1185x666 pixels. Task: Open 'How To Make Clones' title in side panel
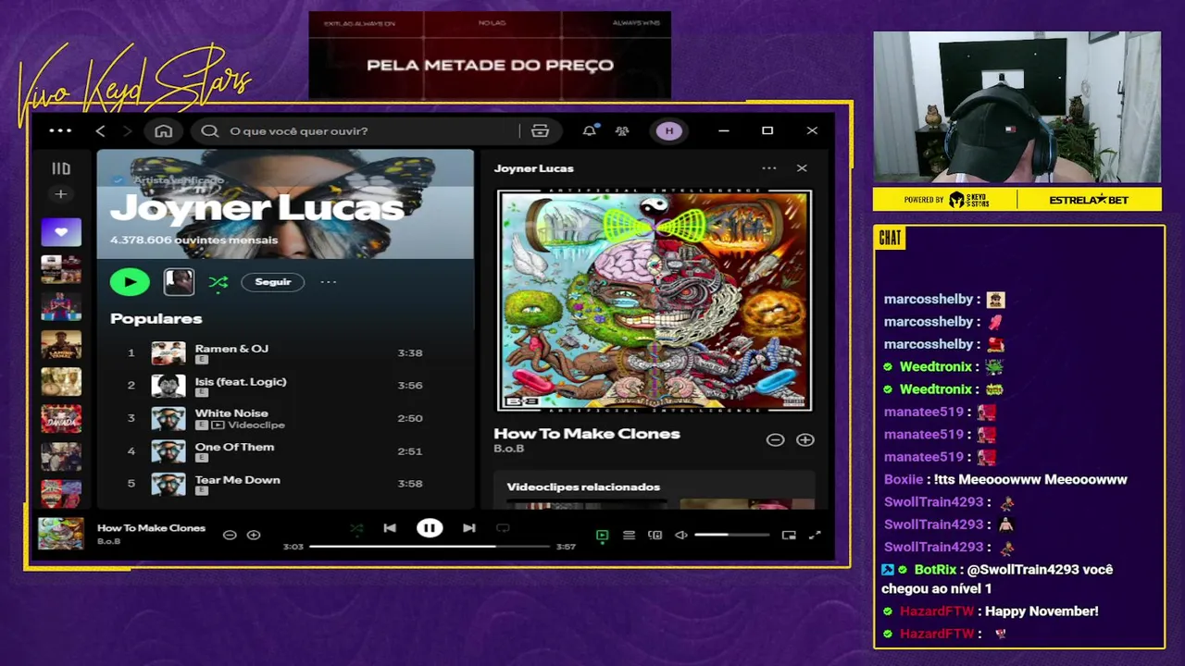[587, 433]
